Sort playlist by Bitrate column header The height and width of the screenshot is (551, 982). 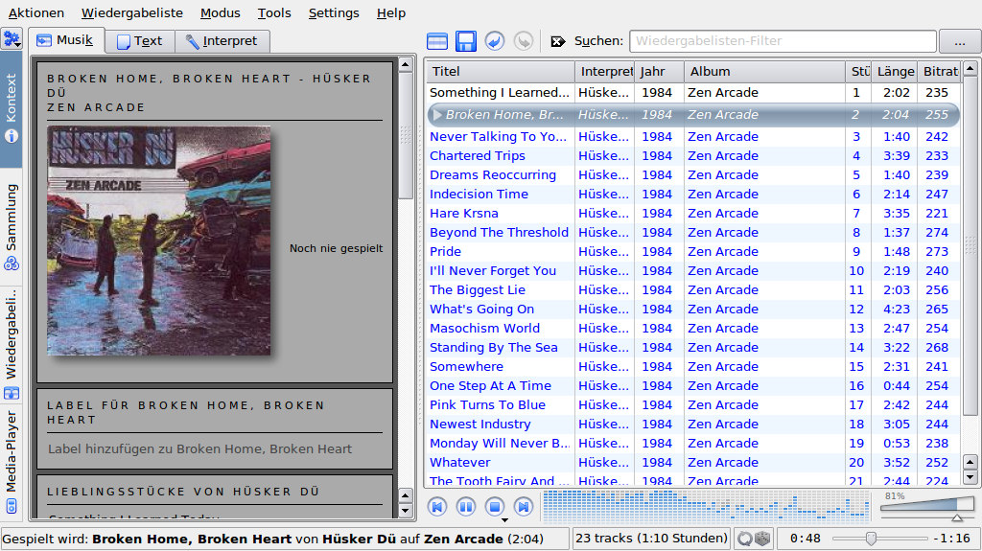pyautogui.click(x=940, y=71)
